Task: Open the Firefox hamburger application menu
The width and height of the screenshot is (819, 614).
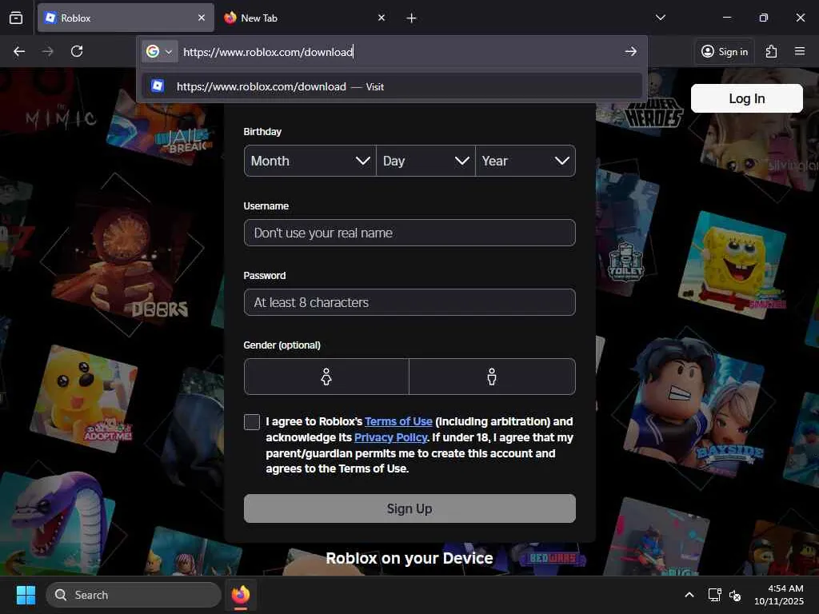Action: pyautogui.click(x=800, y=51)
